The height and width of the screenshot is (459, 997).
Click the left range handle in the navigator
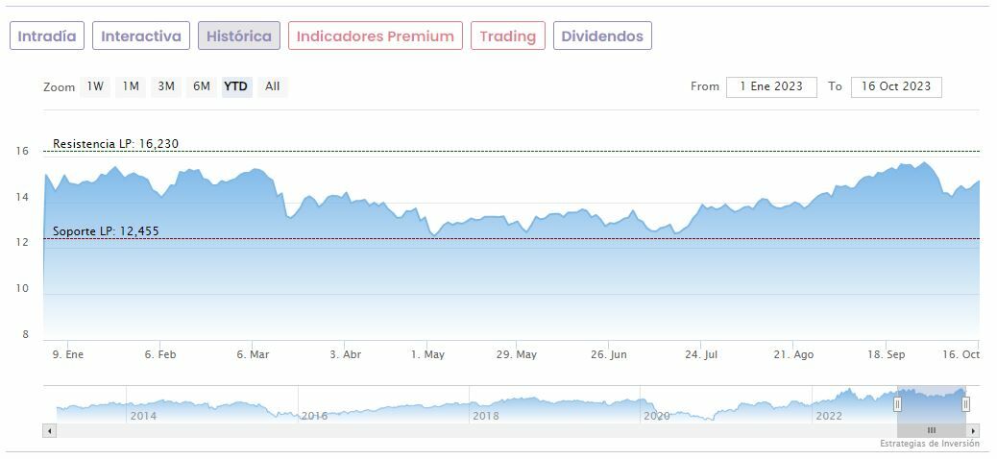coord(898,404)
